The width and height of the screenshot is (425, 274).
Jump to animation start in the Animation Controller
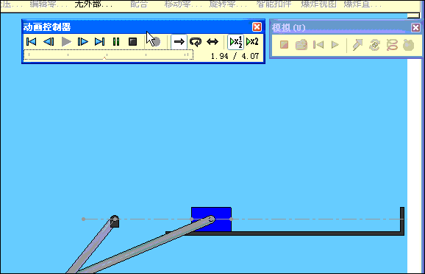(x=31, y=42)
